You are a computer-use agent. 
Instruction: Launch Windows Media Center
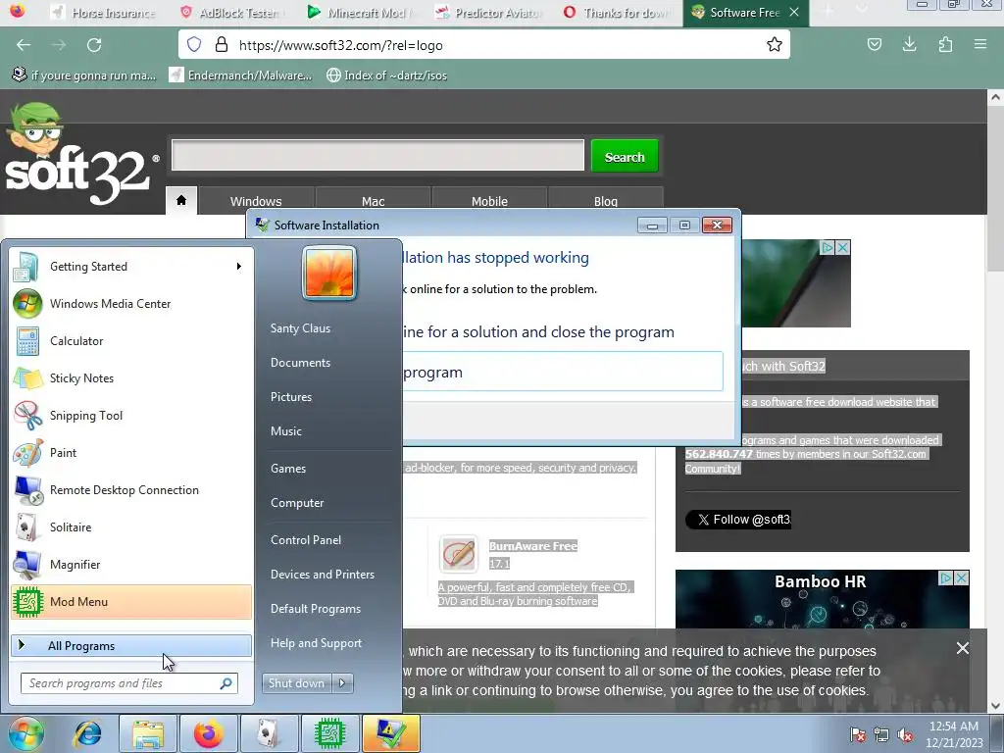pos(131,304)
